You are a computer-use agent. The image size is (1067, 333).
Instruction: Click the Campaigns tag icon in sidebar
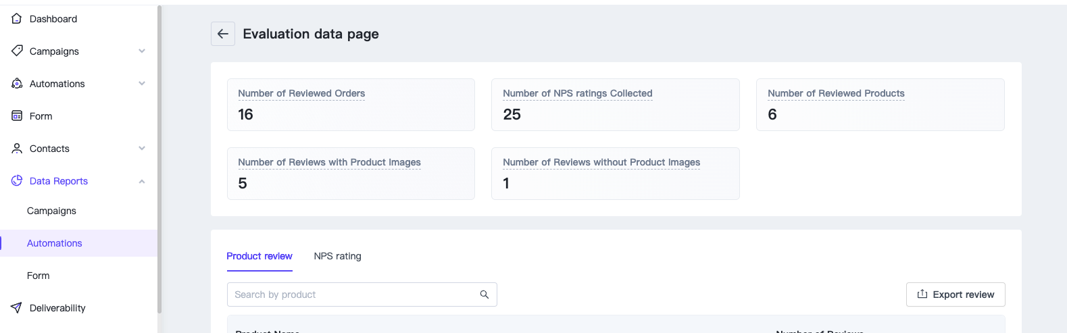point(17,51)
